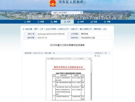The image size is (135, 102).
Task: Adjust the viewer zoom slider
Action: 62,59
